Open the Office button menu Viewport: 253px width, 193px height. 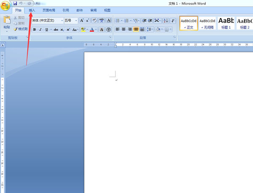coord(5,5)
